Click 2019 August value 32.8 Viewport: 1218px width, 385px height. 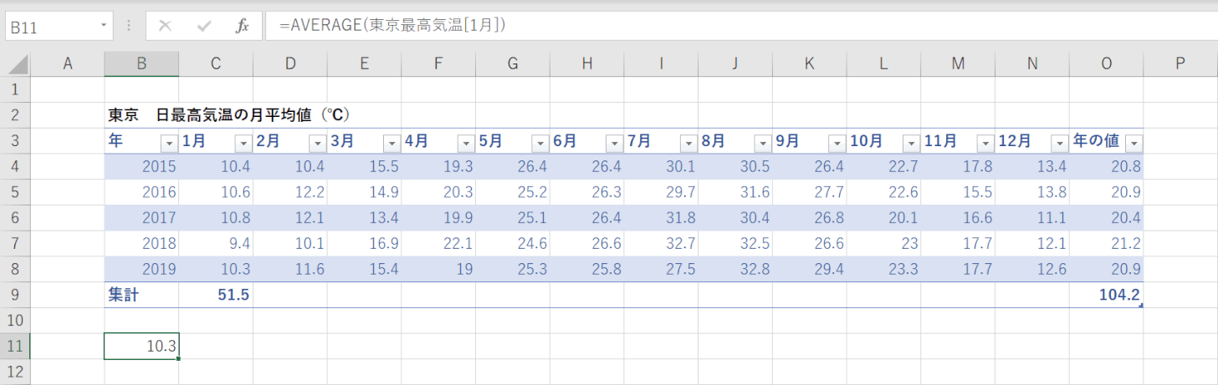[735, 269]
